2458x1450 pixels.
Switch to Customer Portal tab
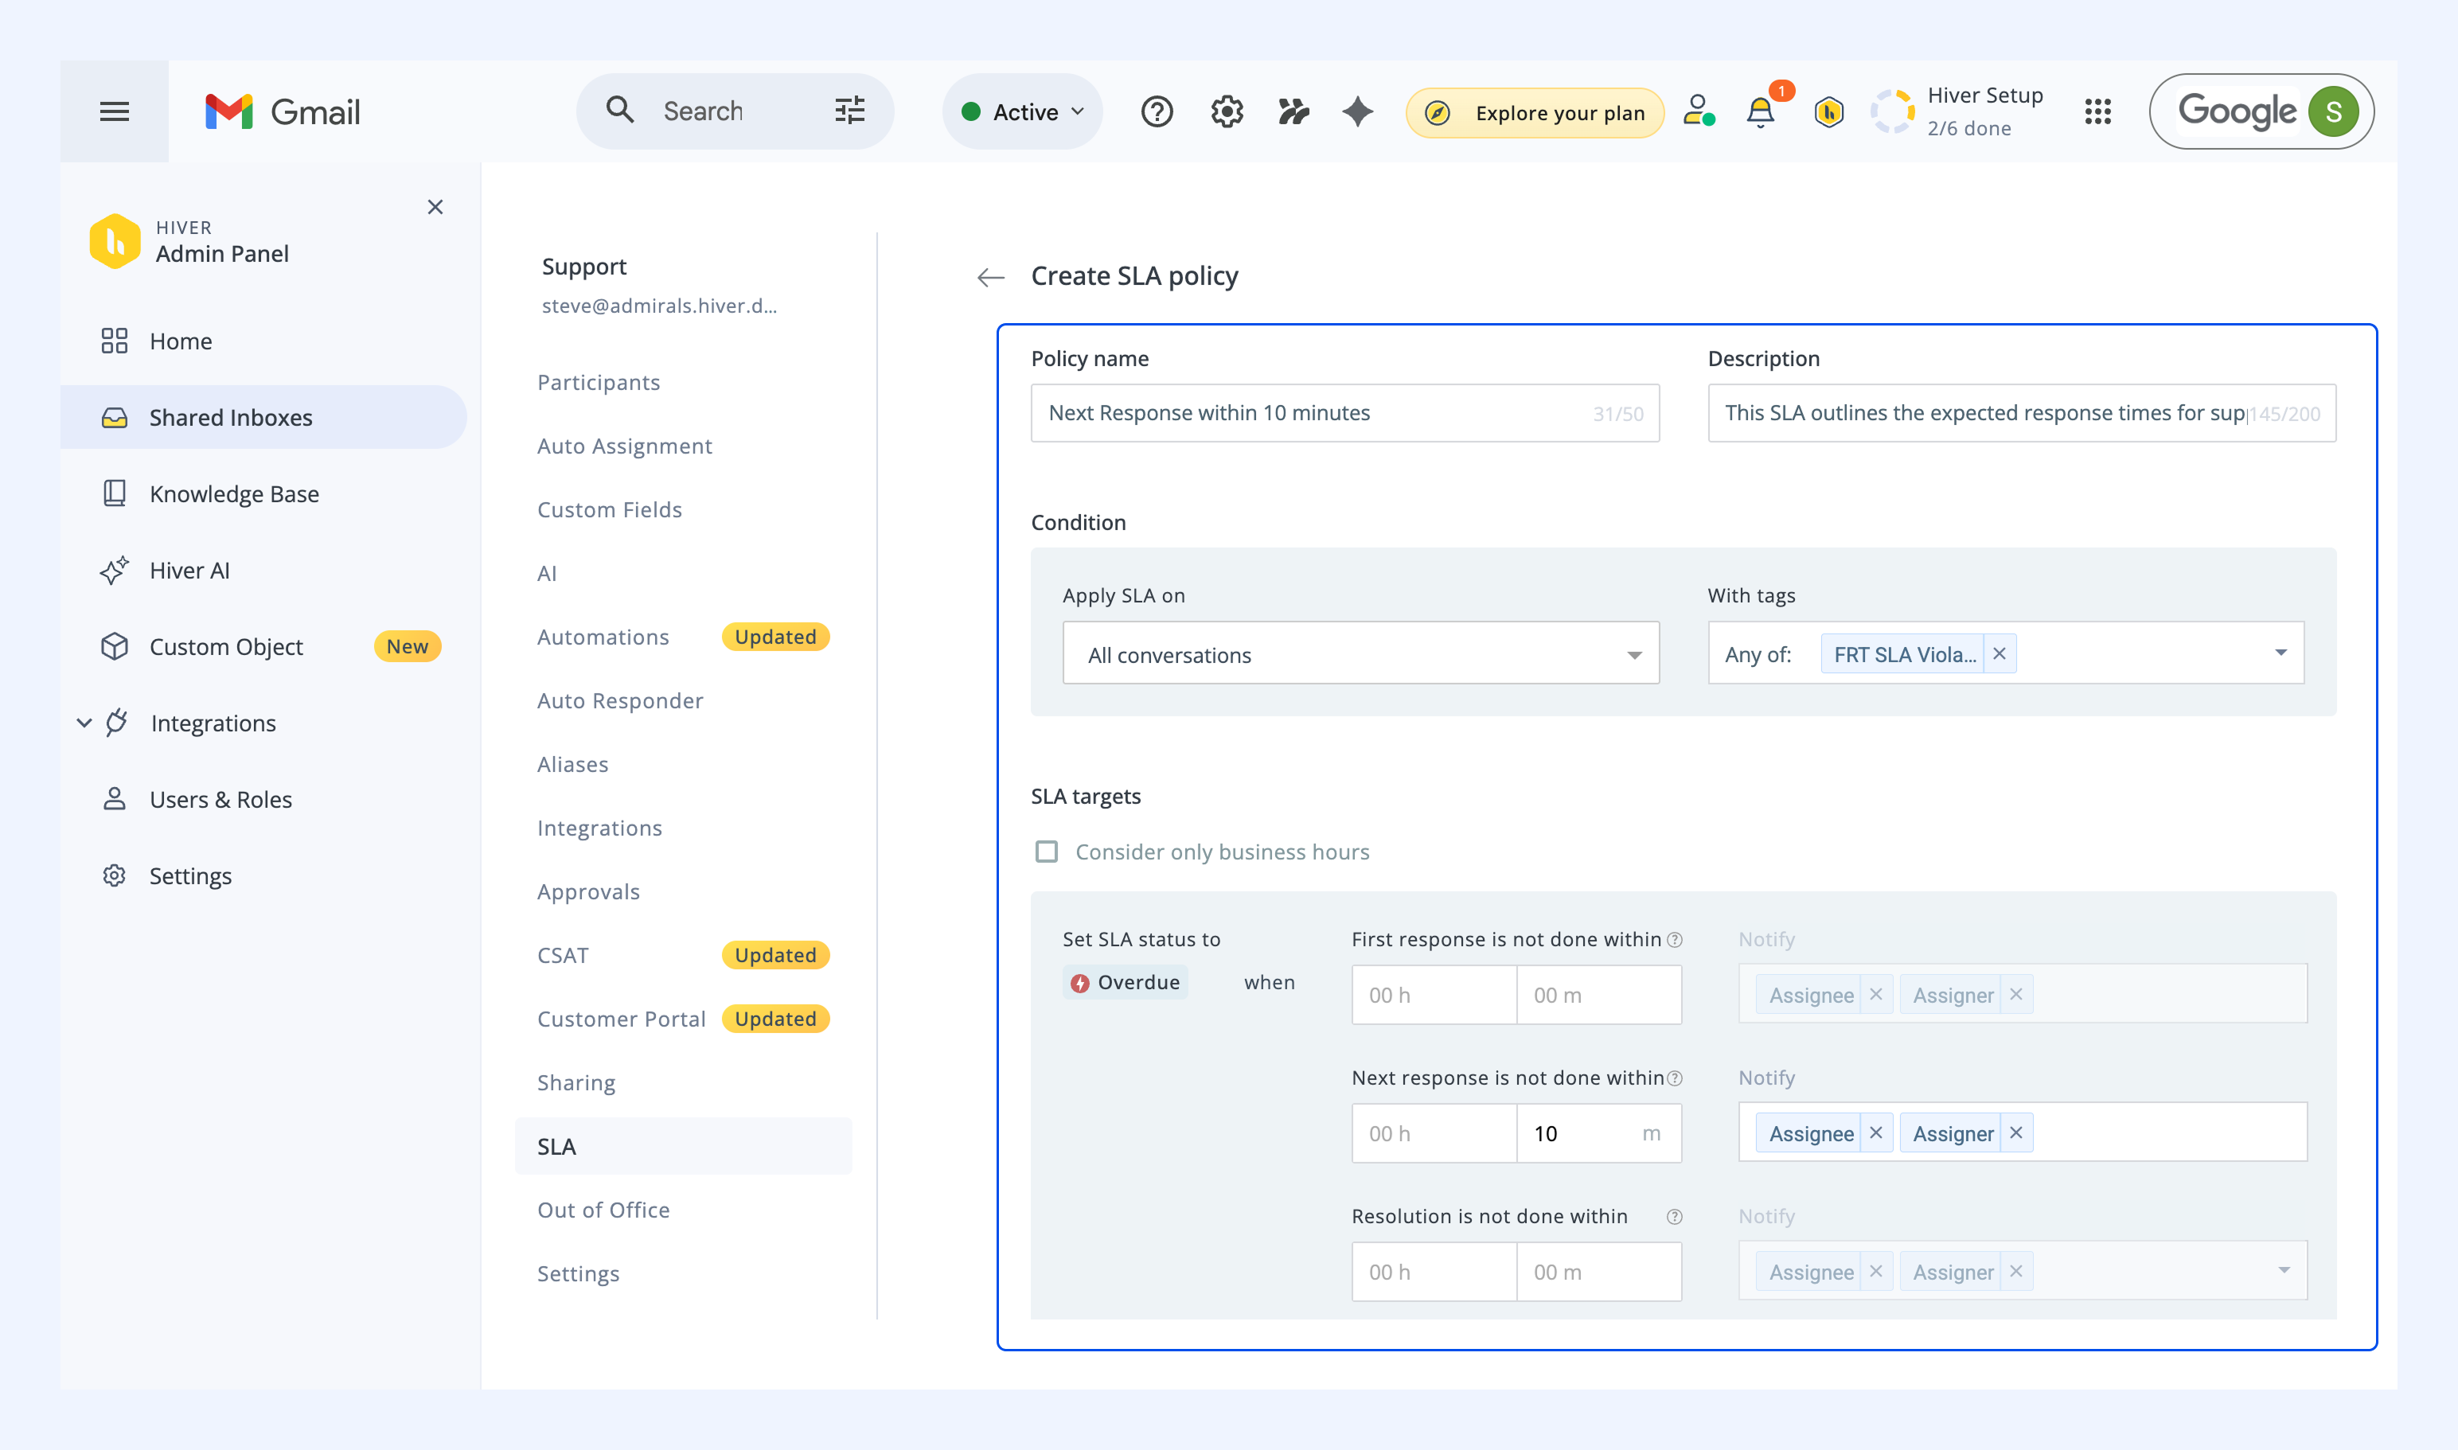(x=621, y=1019)
